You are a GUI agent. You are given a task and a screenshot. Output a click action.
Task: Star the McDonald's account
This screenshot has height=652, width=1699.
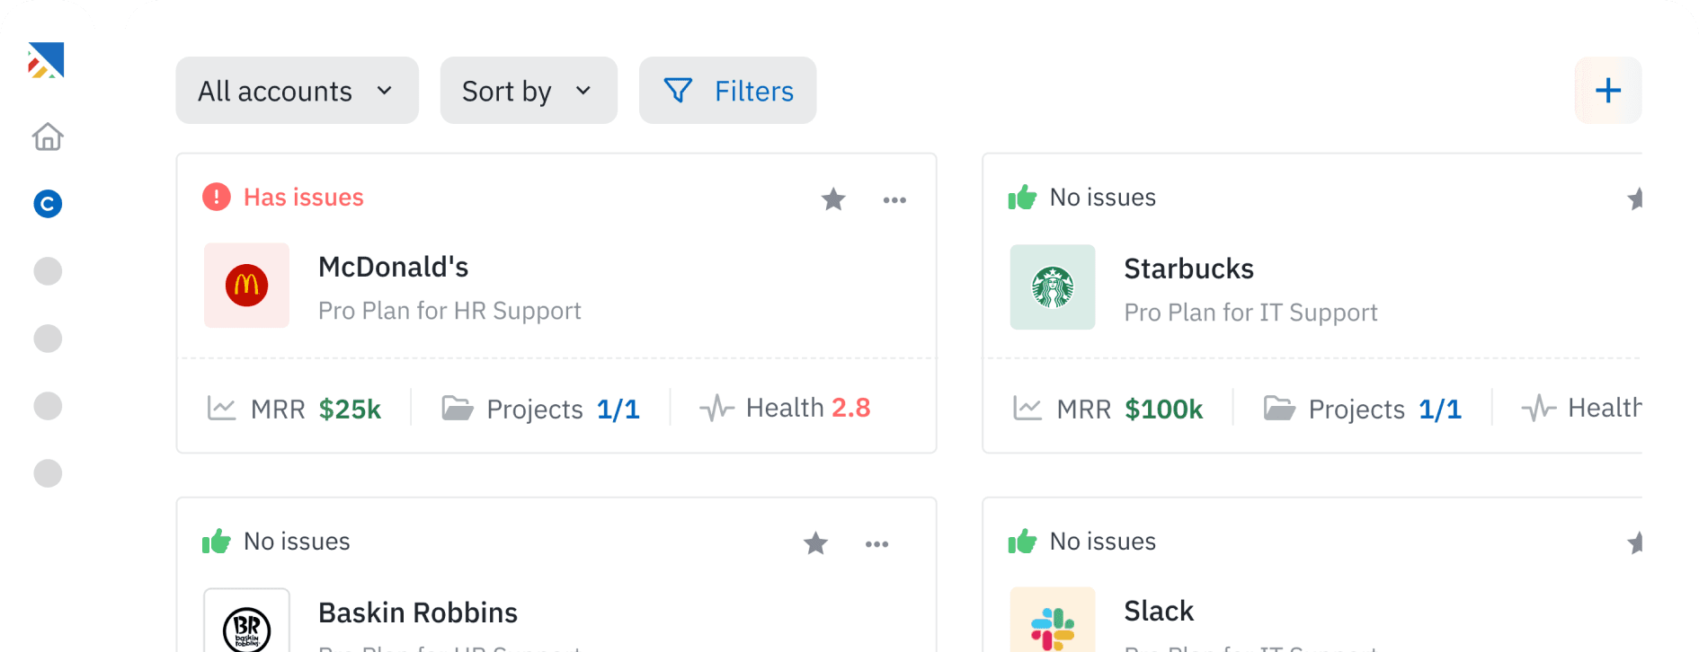click(x=833, y=198)
